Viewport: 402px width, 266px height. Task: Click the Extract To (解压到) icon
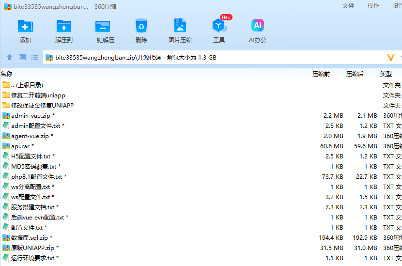click(x=64, y=26)
